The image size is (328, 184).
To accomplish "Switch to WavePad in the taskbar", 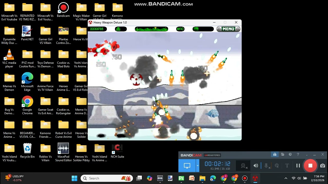I will (x=160, y=178).
